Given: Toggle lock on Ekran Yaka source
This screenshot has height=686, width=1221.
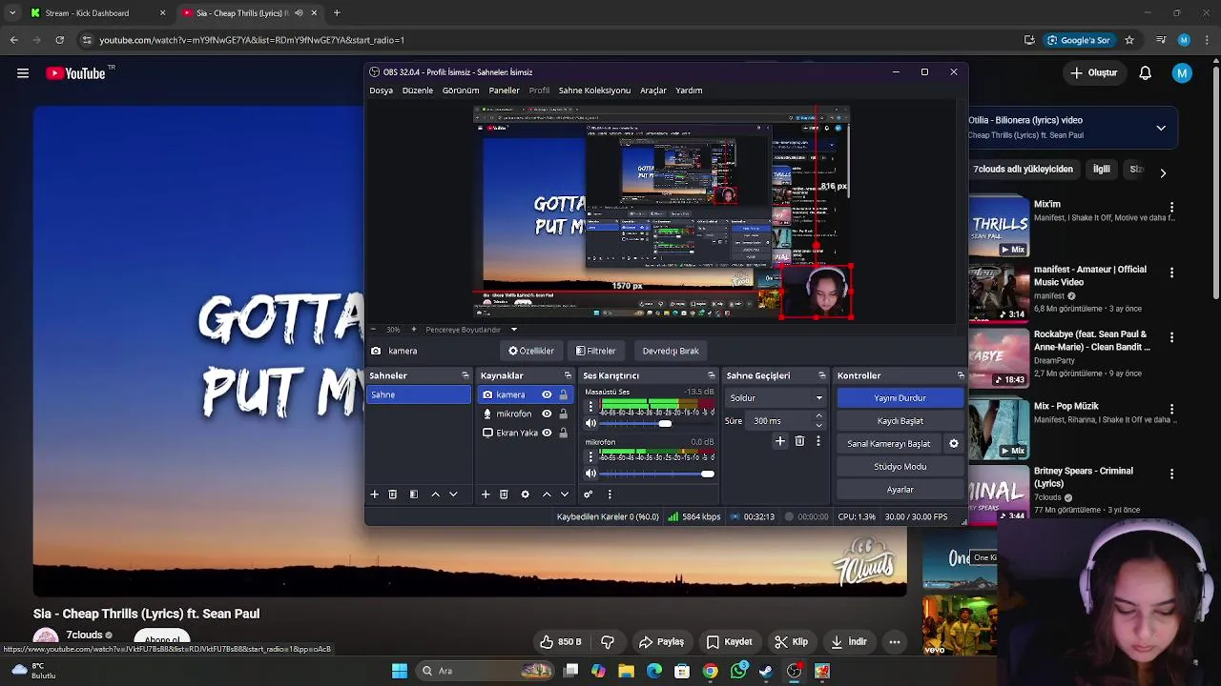Looking at the screenshot, I should coord(563,433).
